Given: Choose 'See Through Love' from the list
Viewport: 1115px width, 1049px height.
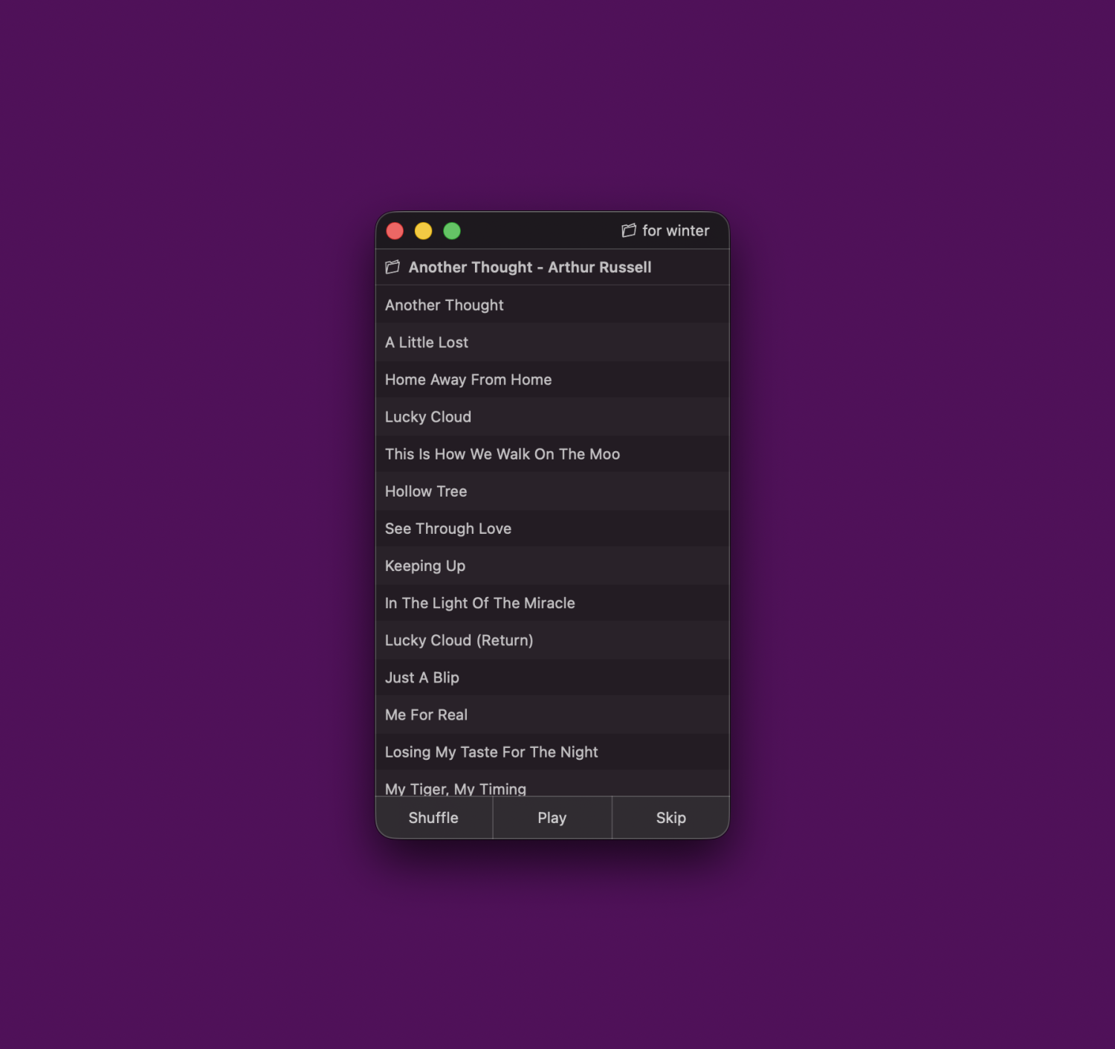Looking at the screenshot, I should [x=448, y=528].
